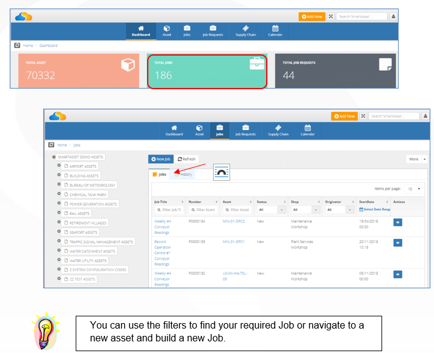Click the Refresh button
434x353 pixels.
coord(187,159)
